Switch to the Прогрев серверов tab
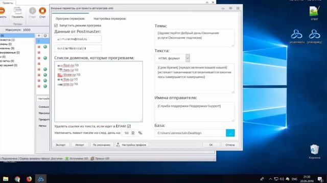The width and height of the screenshot is (327, 183). 71,19
